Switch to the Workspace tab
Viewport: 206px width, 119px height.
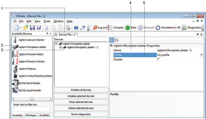point(31,115)
